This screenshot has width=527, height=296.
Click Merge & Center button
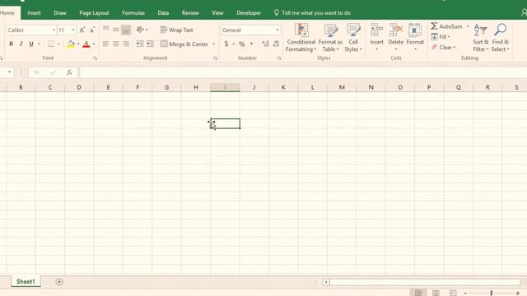184,44
